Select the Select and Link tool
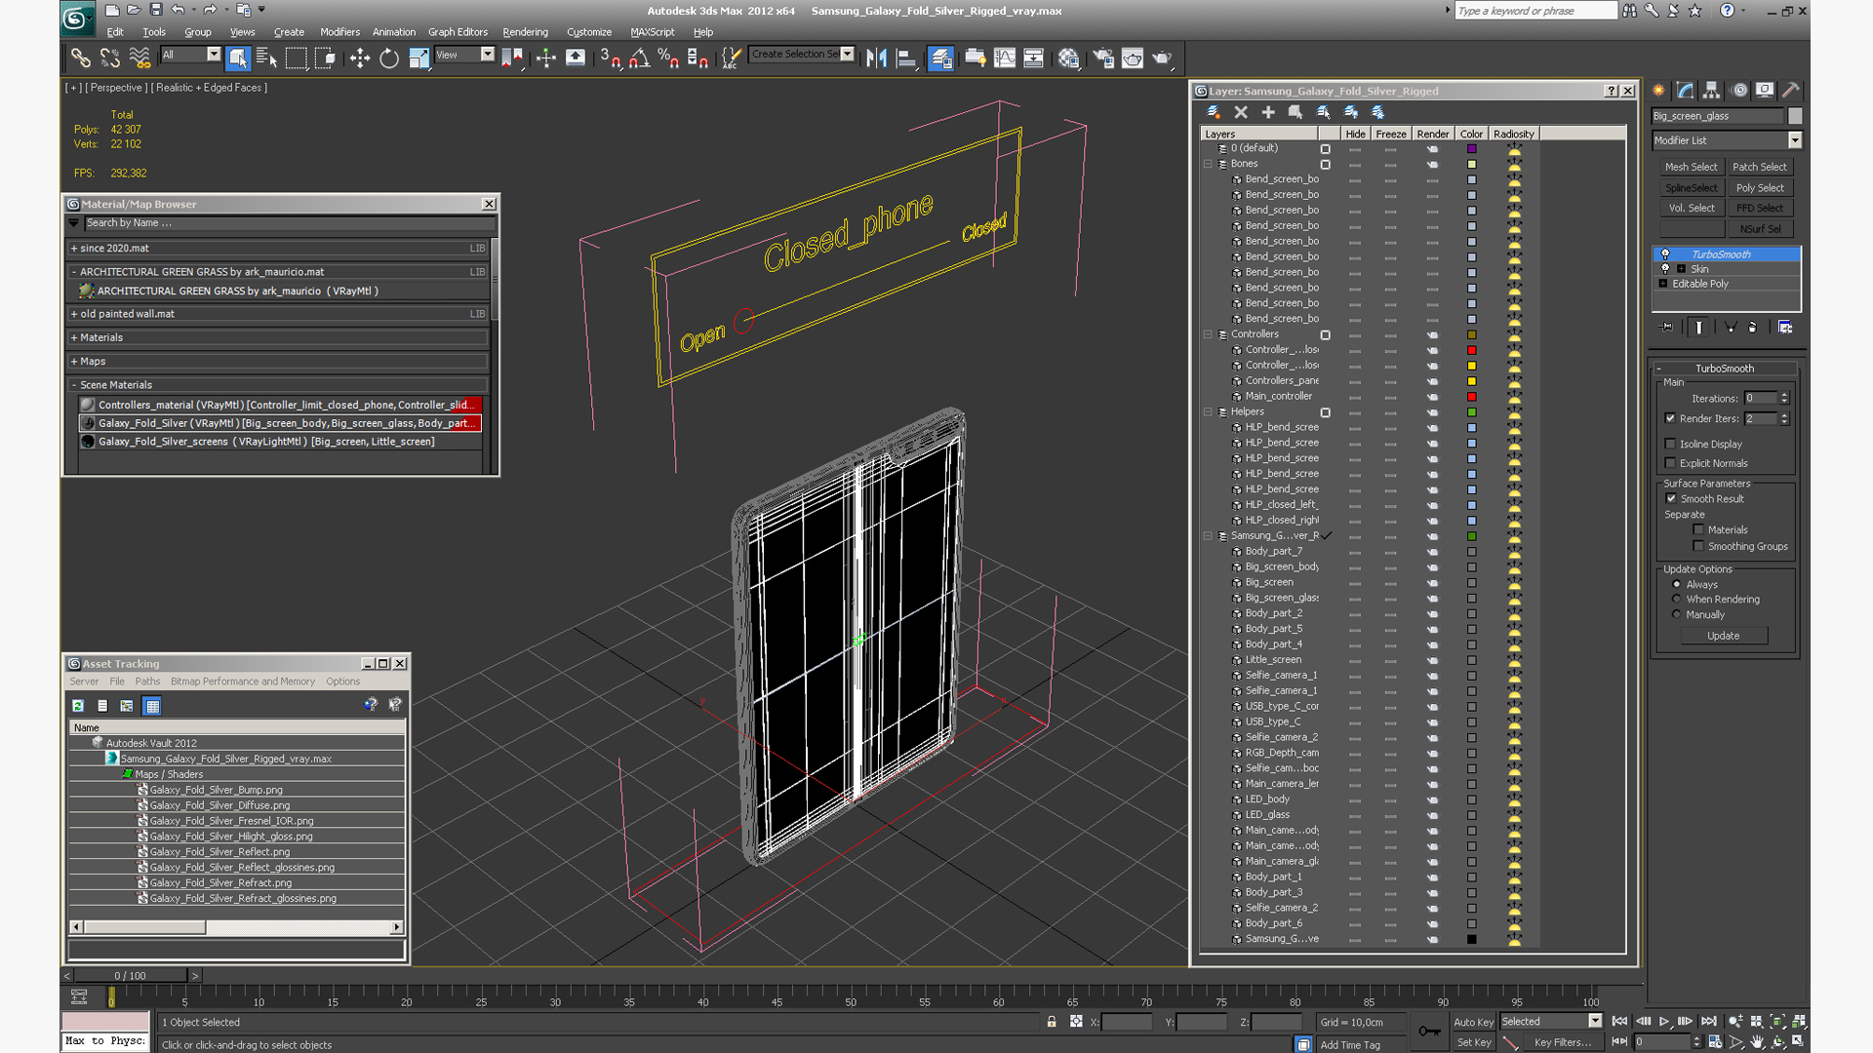The height and width of the screenshot is (1053, 1873). [x=81, y=58]
